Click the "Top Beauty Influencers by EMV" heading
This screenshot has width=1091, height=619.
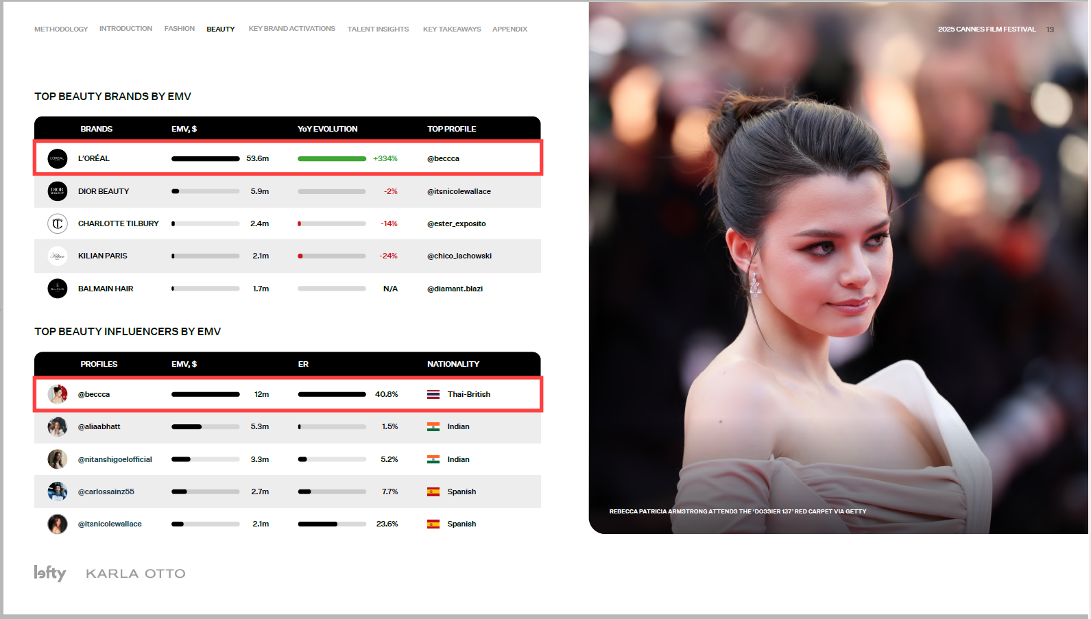[x=128, y=332]
